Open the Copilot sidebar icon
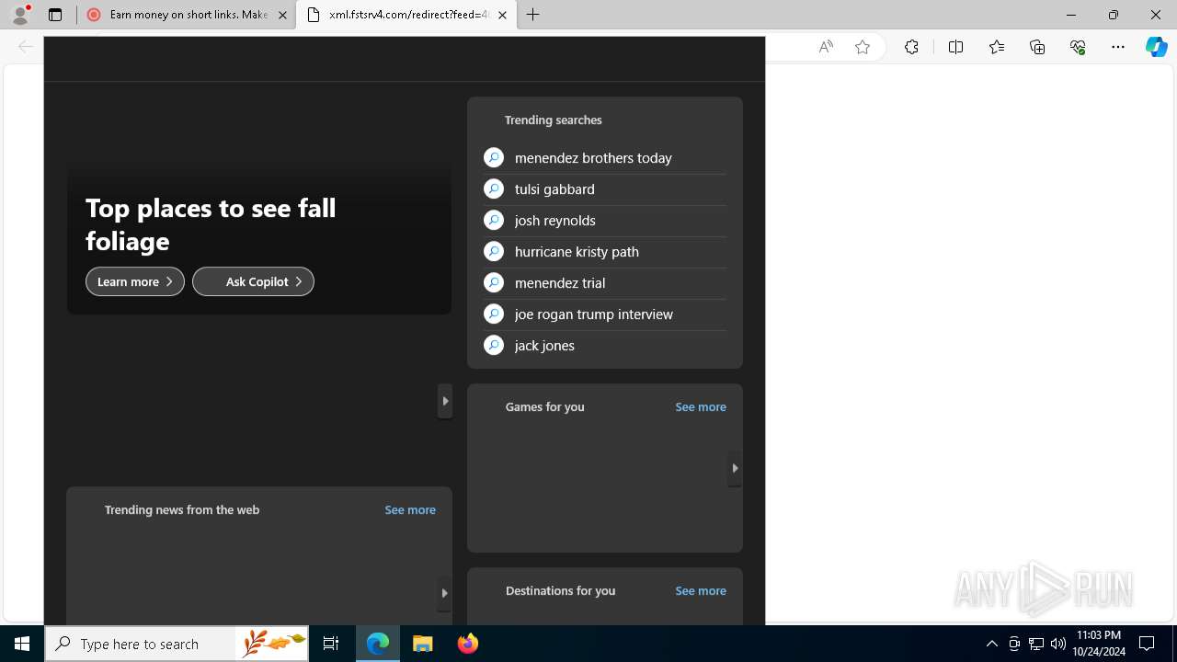The height and width of the screenshot is (662, 1177). tap(1157, 47)
